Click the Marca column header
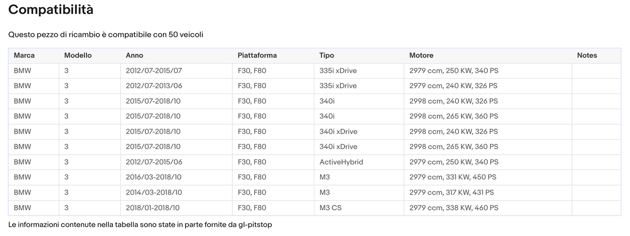Image resolution: width=630 pixels, height=236 pixels. [x=24, y=56]
